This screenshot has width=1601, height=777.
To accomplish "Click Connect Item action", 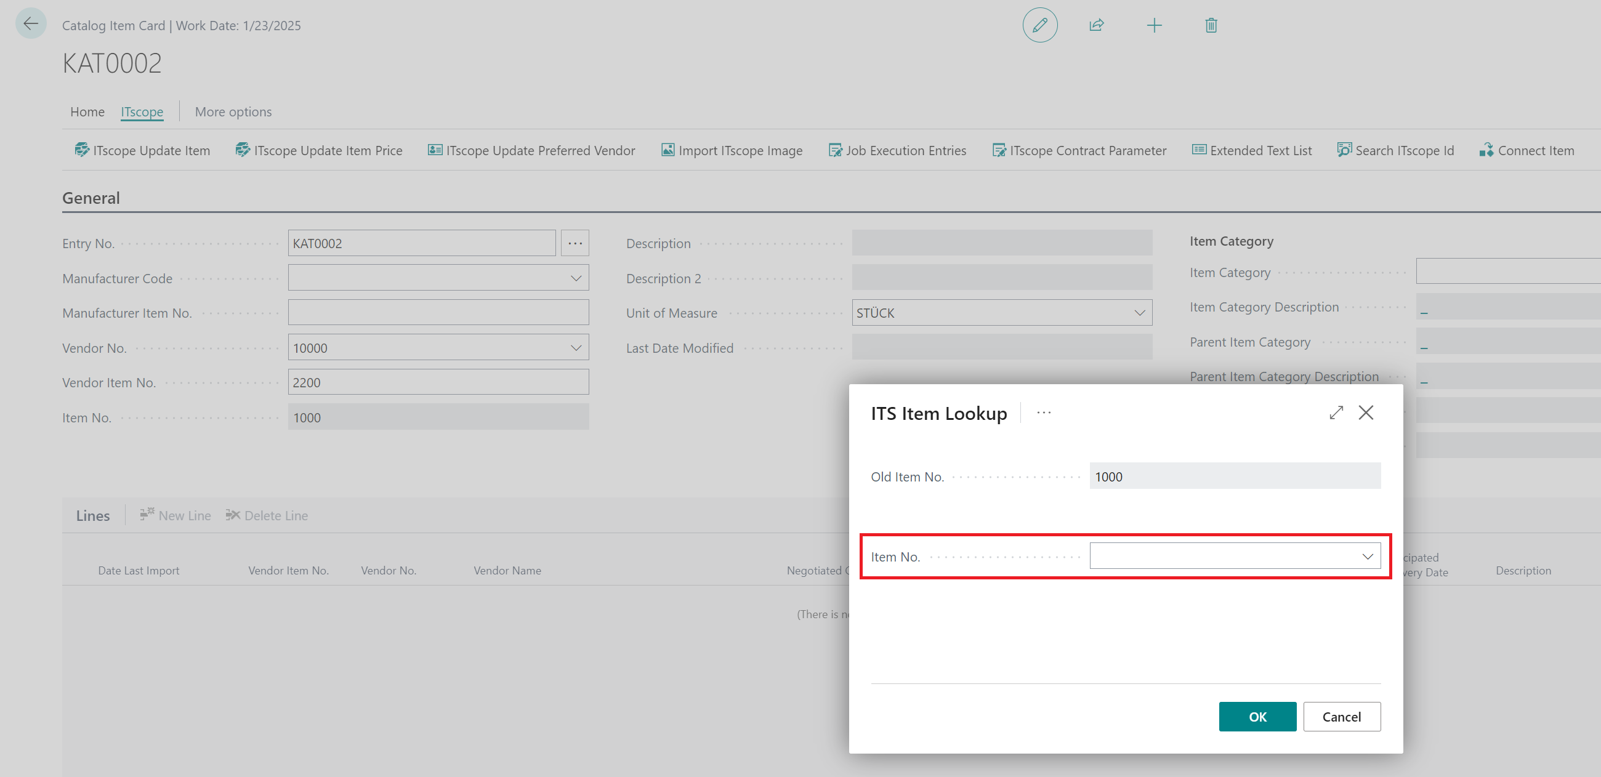I will point(1526,150).
